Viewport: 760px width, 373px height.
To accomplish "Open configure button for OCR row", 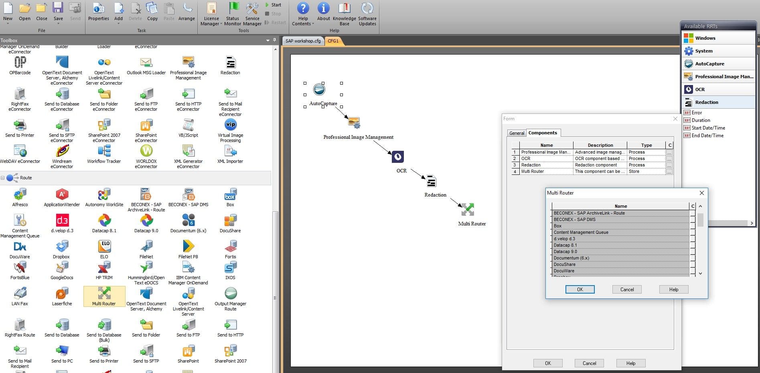I will tap(669, 158).
